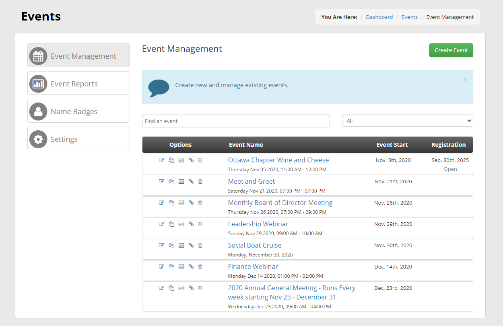Open the All events filter dropdown
Viewport: 503px width, 326px height.
click(408, 121)
